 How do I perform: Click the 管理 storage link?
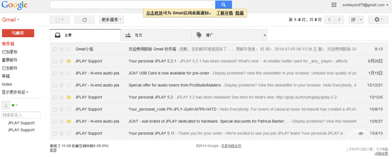53,150
